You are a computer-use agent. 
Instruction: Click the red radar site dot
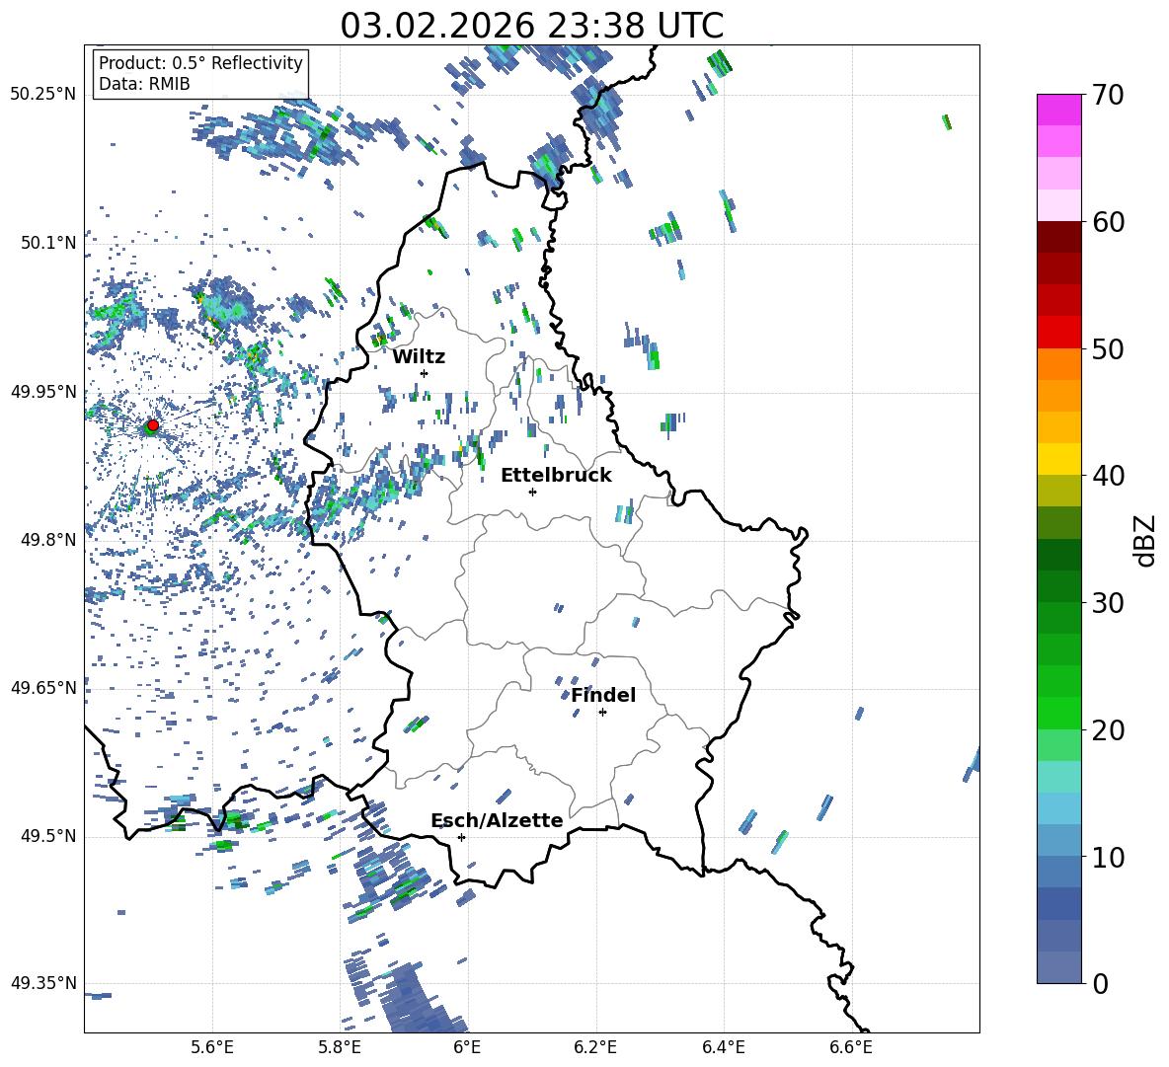pyautogui.click(x=152, y=425)
